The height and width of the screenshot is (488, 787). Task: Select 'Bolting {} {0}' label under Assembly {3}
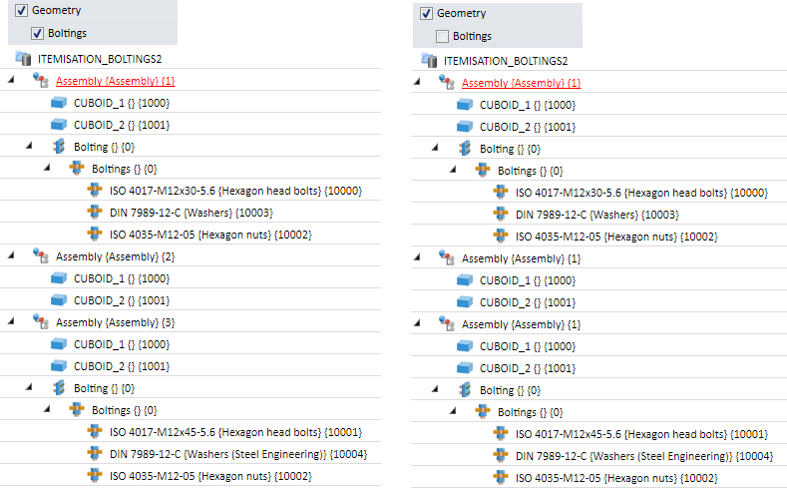[x=104, y=388]
